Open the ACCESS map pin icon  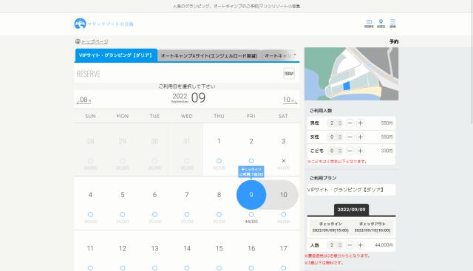(381, 24)
